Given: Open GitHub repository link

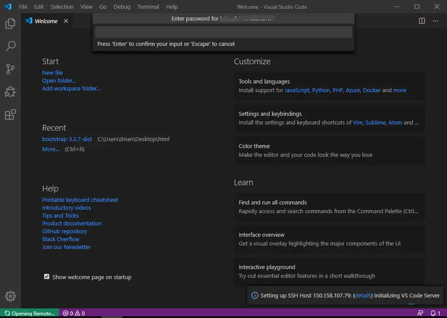Looking at the screenshot, I should pos(65,232).
